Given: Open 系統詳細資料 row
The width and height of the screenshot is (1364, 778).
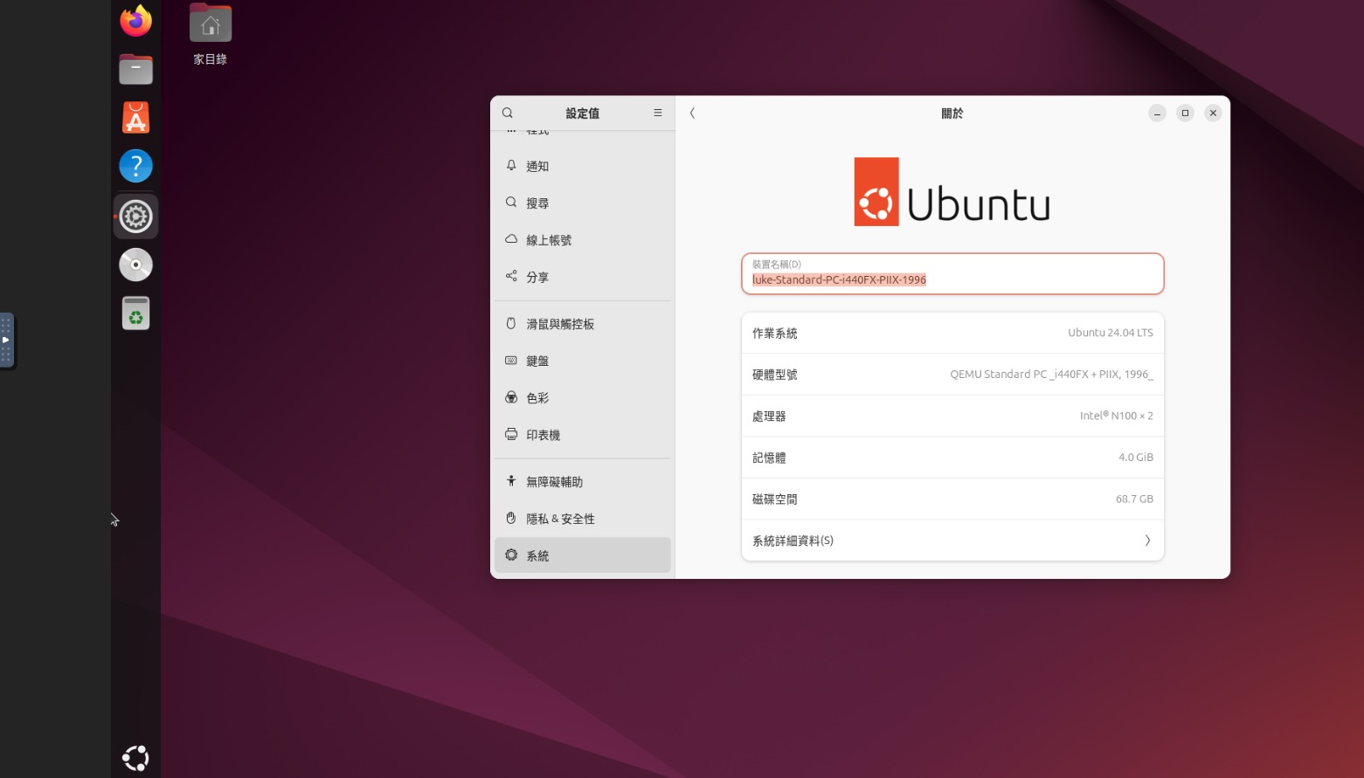Looking at the screenshot, I should click(x=952, y=540).
